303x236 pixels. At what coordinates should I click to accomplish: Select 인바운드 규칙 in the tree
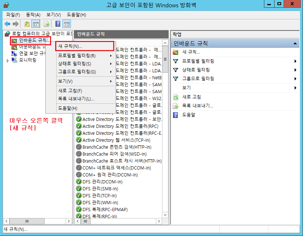coord(32,41)
